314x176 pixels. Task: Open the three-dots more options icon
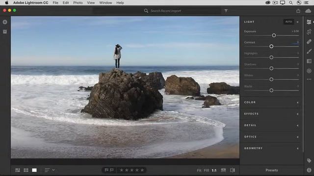point(309,79)
